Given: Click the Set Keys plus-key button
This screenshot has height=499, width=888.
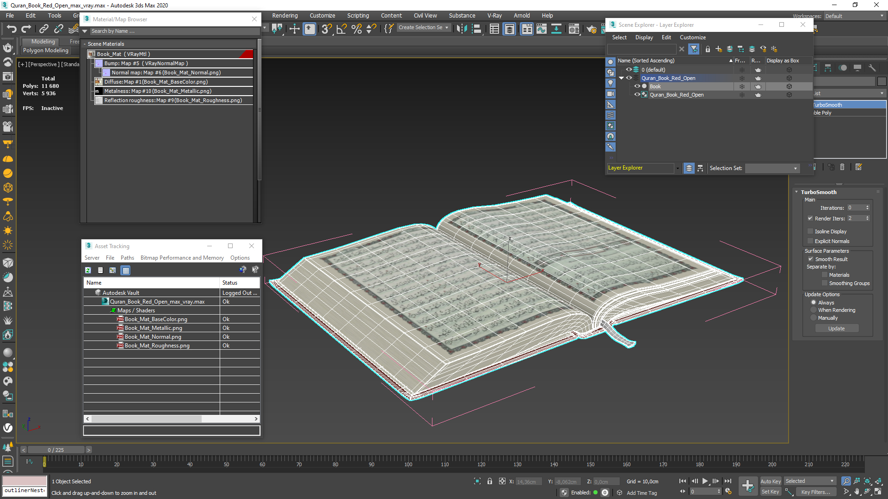Looking at the screenshot, I should click(x=748, y=486).
